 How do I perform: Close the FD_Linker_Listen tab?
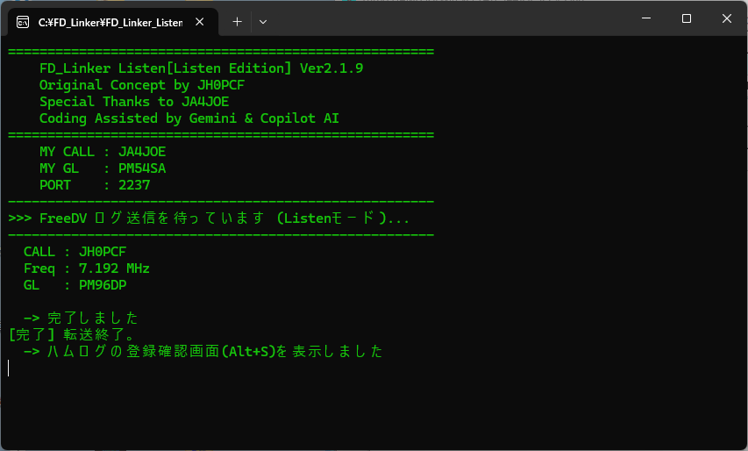pyautogui.click(x=200, y=22)
